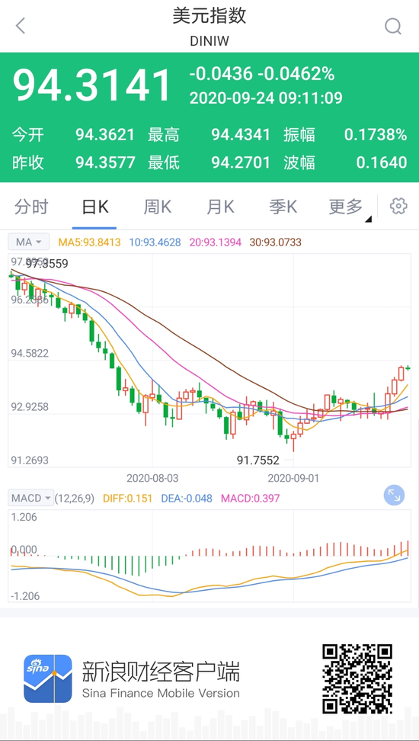Switch to the 季K tab
The height and width of the screenshot is (741, 419).
click(283, 207)
